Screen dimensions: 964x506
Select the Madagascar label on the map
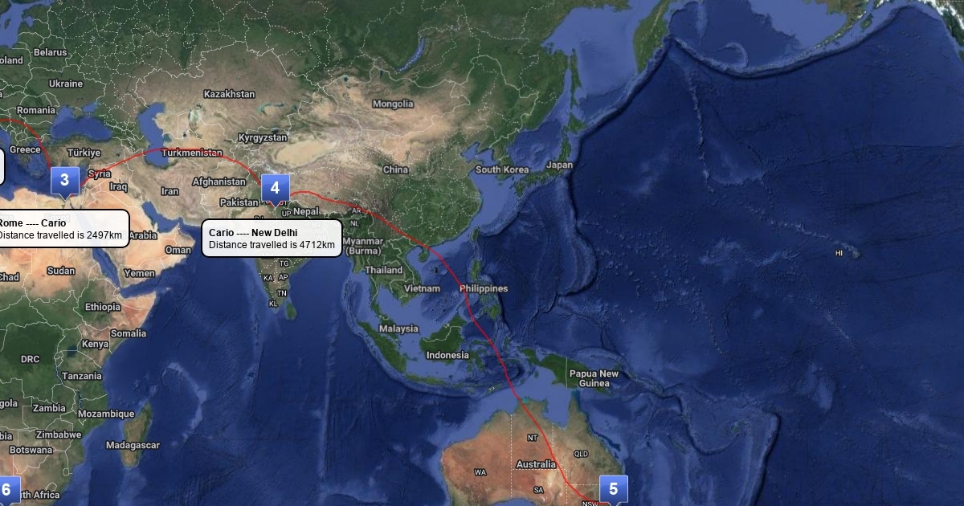(x=133, y=445)
